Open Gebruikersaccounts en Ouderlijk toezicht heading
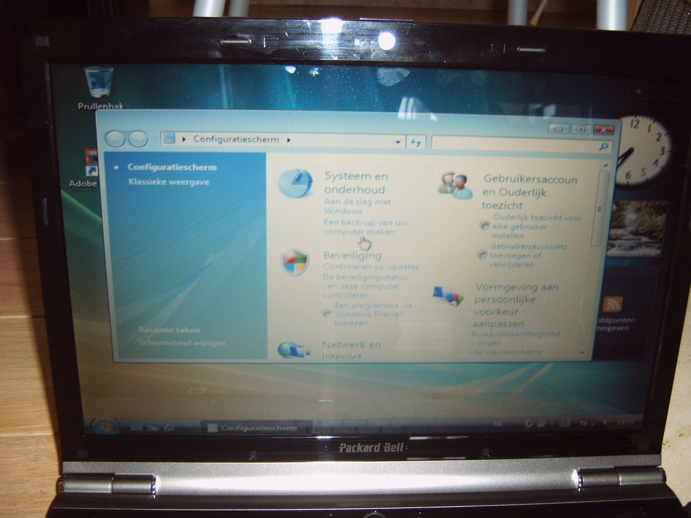 [x=529, y=192]
